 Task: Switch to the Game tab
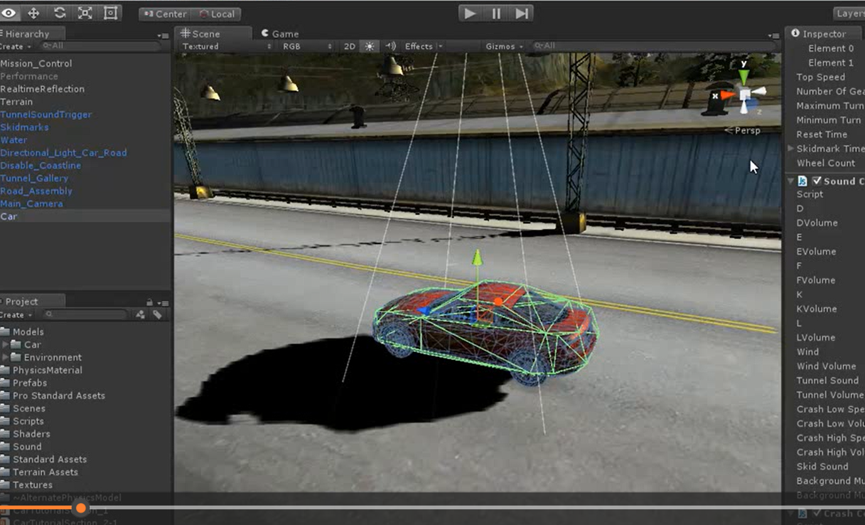[x=280, y=34]
